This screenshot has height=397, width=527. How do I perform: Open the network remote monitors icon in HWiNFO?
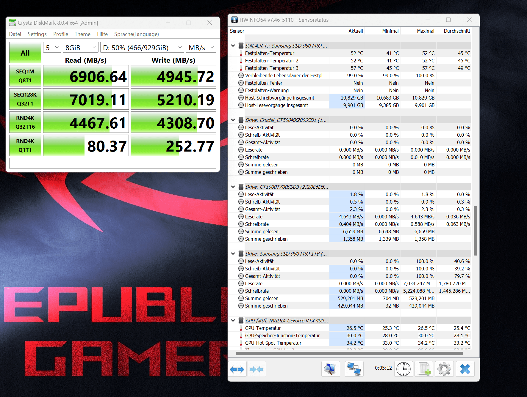pos(354,369)
